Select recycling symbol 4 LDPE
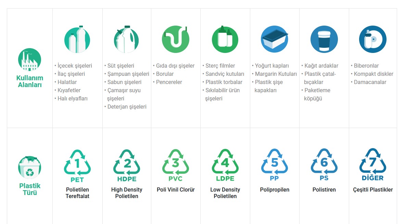This screenshot has height=224, width=405. pos(225,165)
